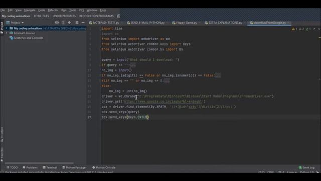Image resolution: width=321 pixels, height=181 pixels.
Task: Toggle tool window bars in bottom-left corner
Action: pyautogui.click(x=2, y=172)
